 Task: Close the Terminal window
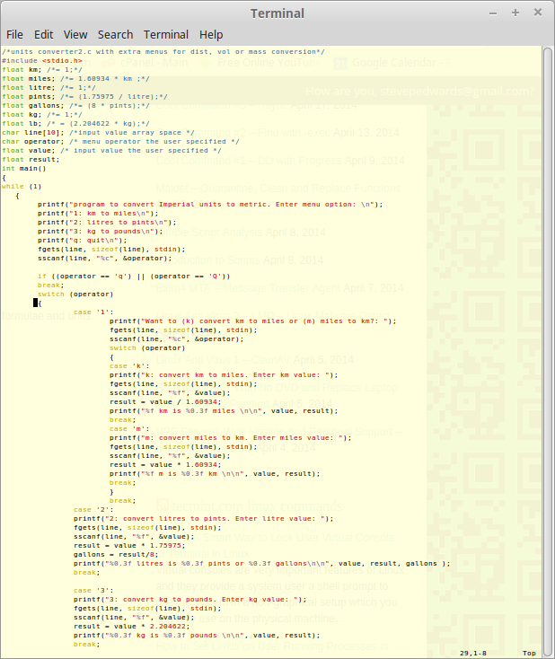[x=537, y=13]
